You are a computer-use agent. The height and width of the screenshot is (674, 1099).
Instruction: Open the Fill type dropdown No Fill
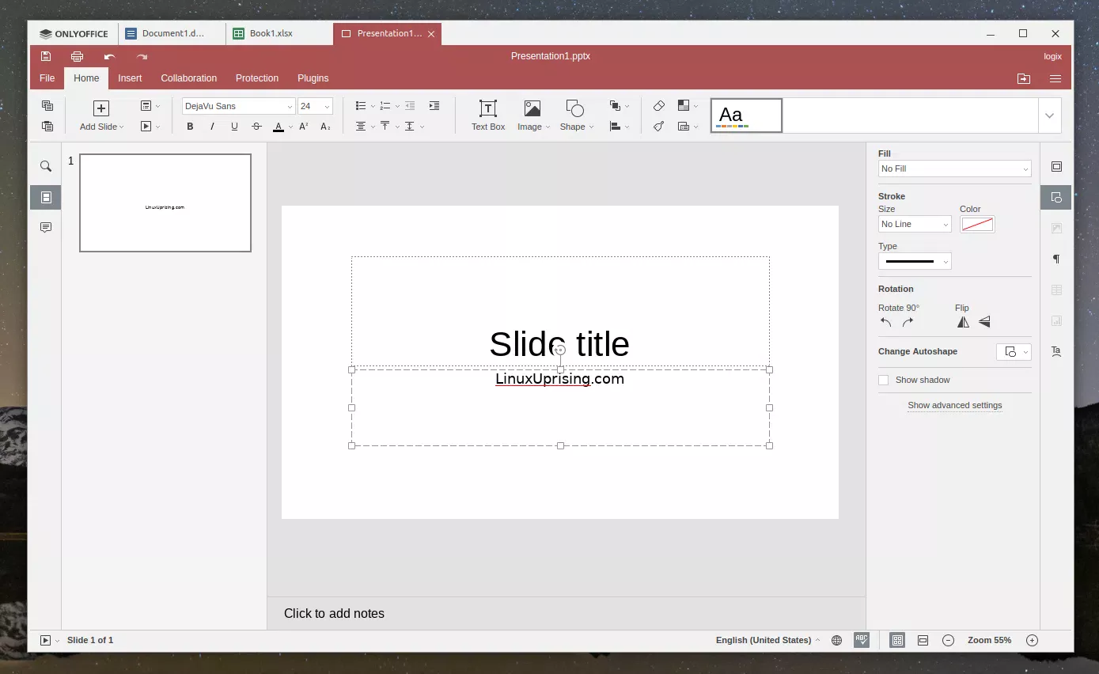(x=955, y=168)
